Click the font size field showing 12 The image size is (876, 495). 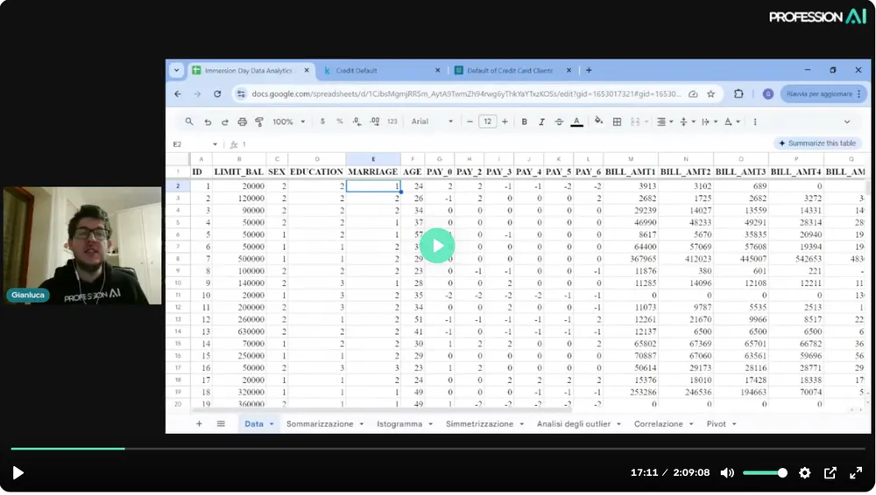(488, 122)
